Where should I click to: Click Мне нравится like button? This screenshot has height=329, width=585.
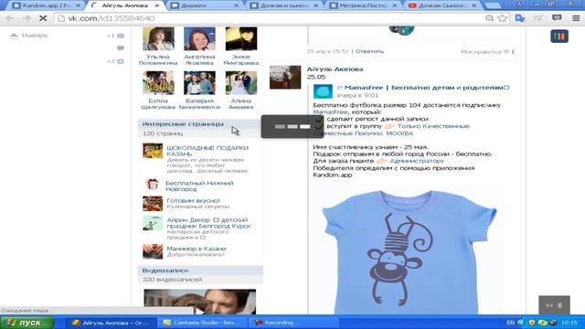coord(487,52)
